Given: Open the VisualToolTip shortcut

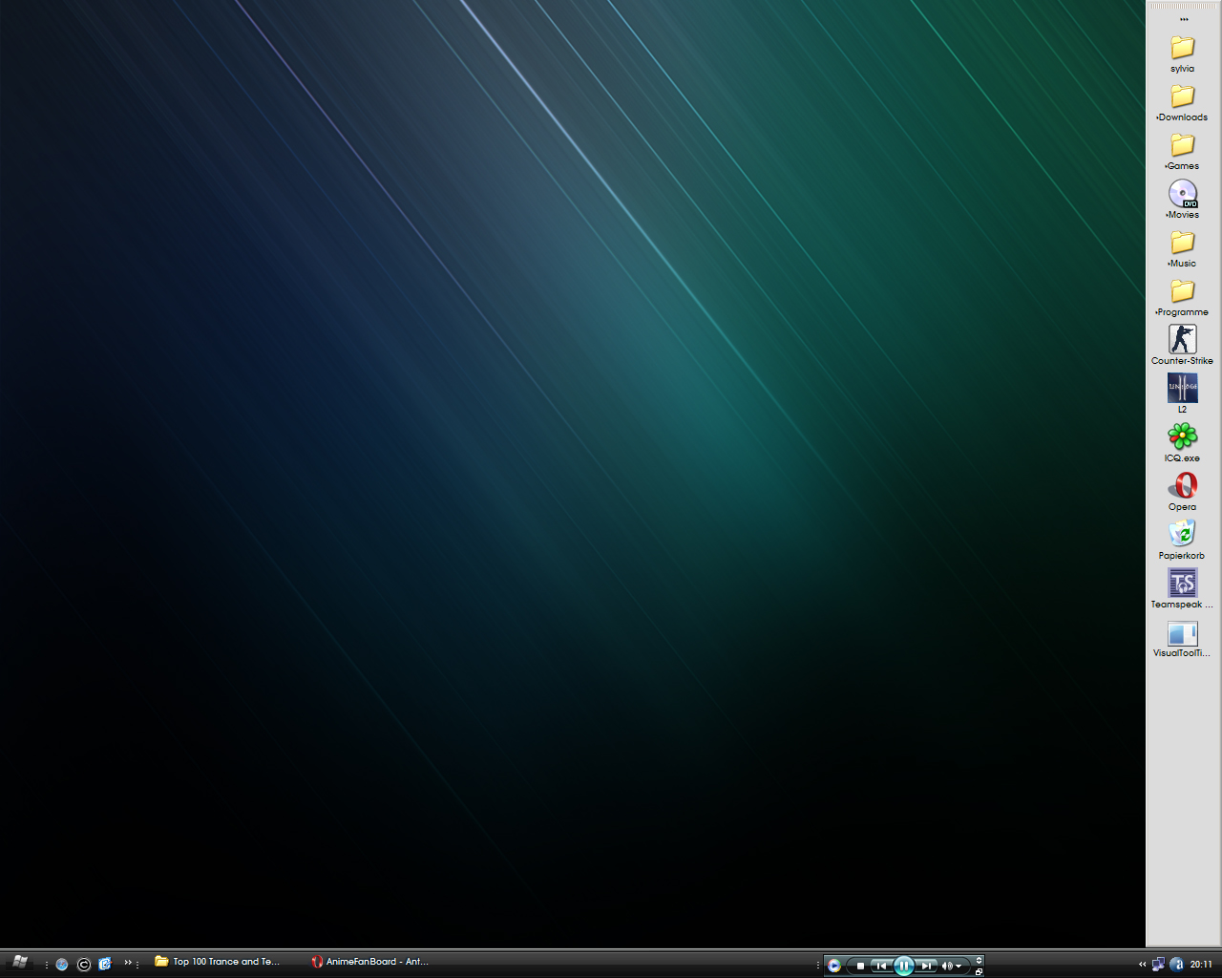Looking at the screenshot, I should click(x=1182, y=633).
